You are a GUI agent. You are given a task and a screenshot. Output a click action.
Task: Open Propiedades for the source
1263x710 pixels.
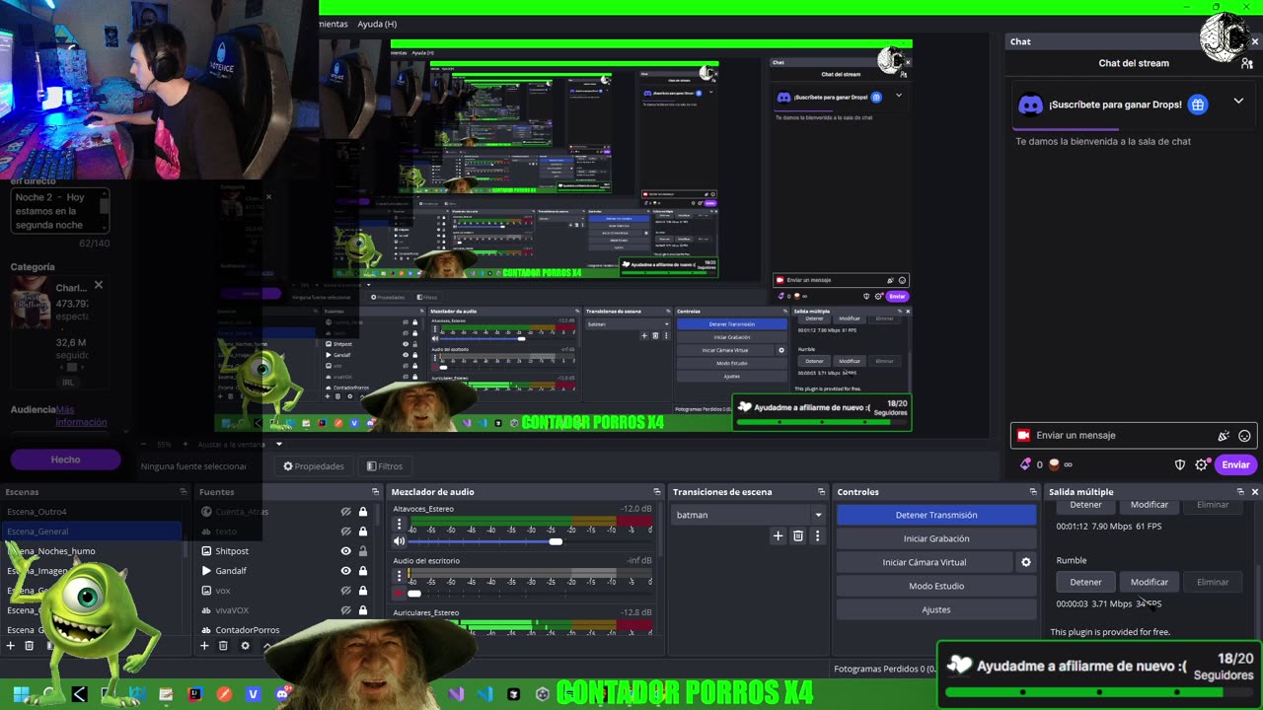click(x=314, y=466)
